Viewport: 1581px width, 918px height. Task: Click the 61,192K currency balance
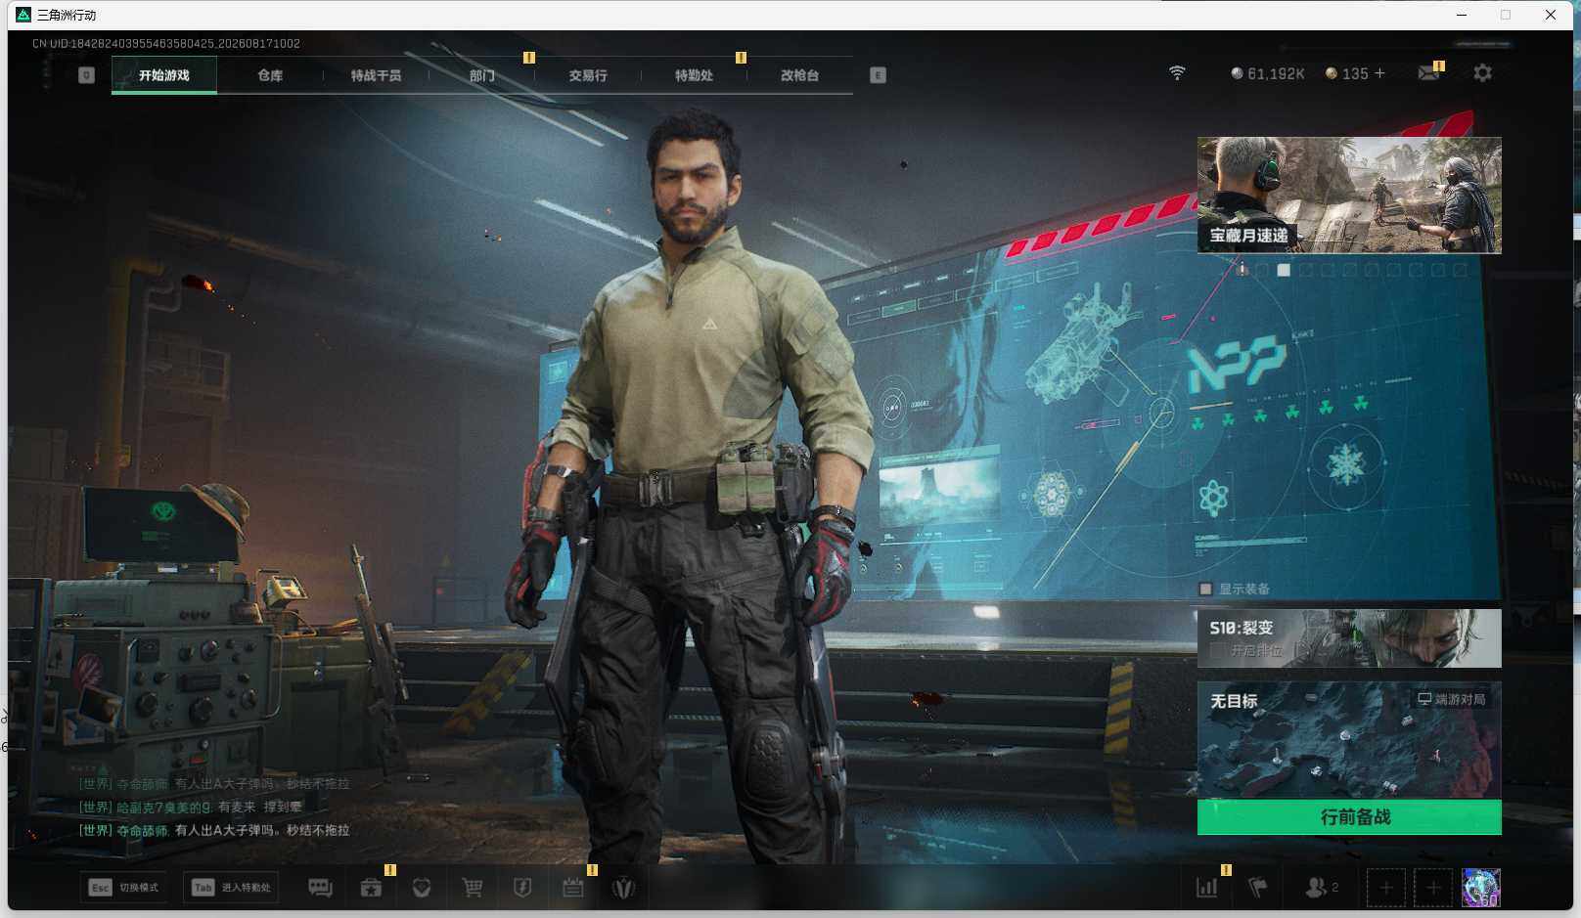point(1267,74)
